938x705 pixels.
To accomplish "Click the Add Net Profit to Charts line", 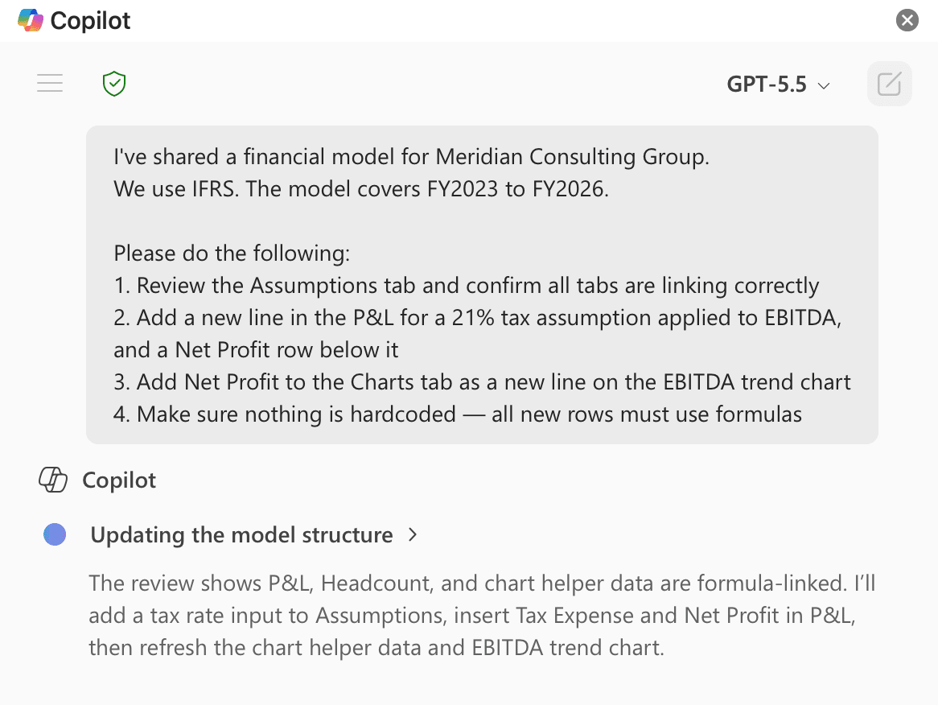I will [x=482, y=381].
